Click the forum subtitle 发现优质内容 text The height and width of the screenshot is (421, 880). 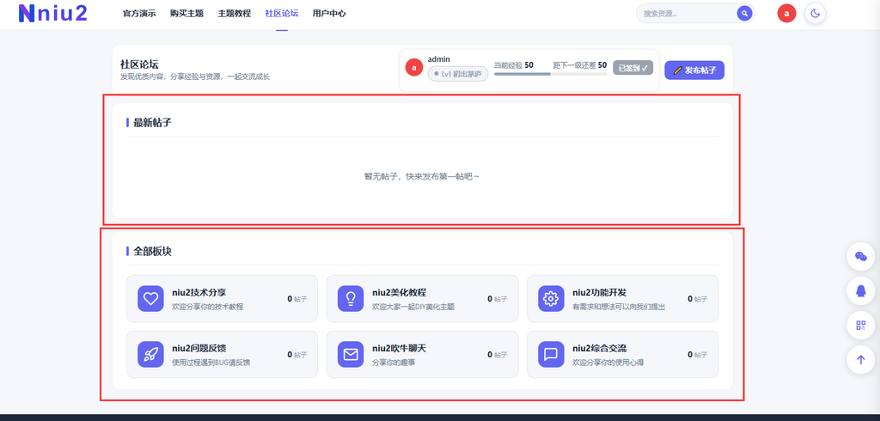pyautogui.click(x=195, y=77)
